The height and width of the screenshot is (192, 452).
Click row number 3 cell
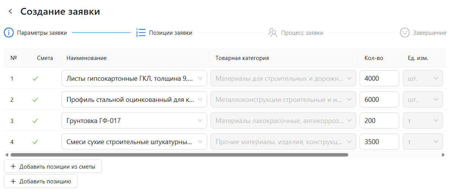point(12,121)
